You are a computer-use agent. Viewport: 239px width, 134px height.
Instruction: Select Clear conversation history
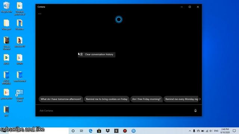(97, 54)
